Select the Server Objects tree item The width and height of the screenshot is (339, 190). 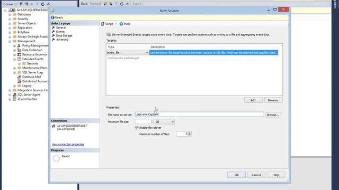[27, 23]
